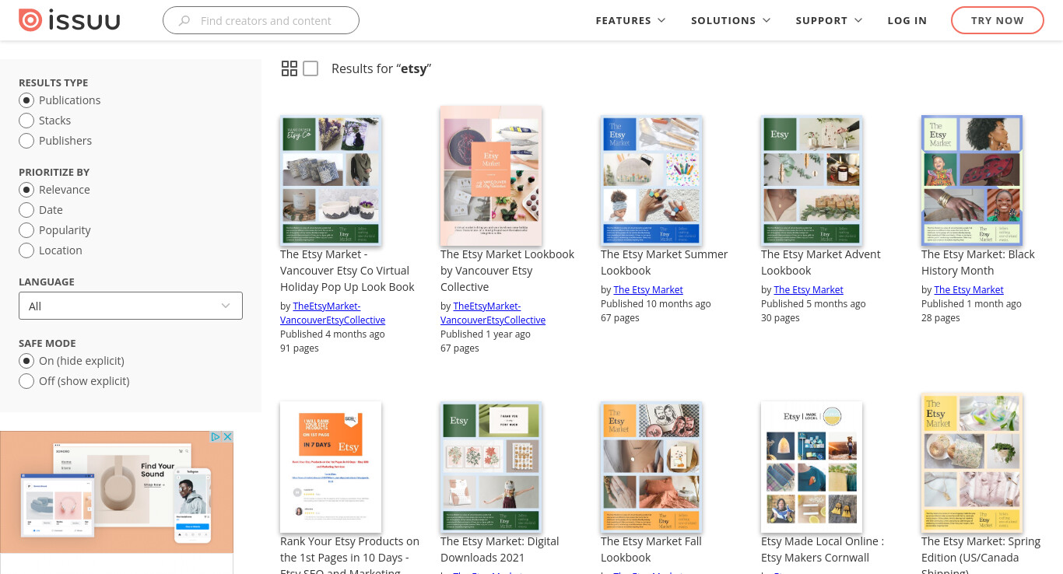Close the ad with the X icon
The image size is (1063, 574).
click(x=228, y=437)
